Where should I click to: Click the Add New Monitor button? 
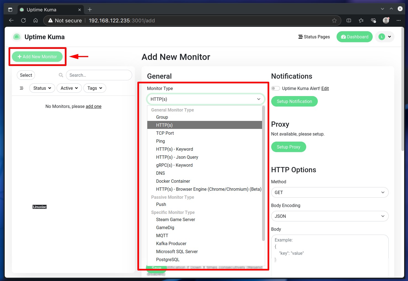click(37, 57)
